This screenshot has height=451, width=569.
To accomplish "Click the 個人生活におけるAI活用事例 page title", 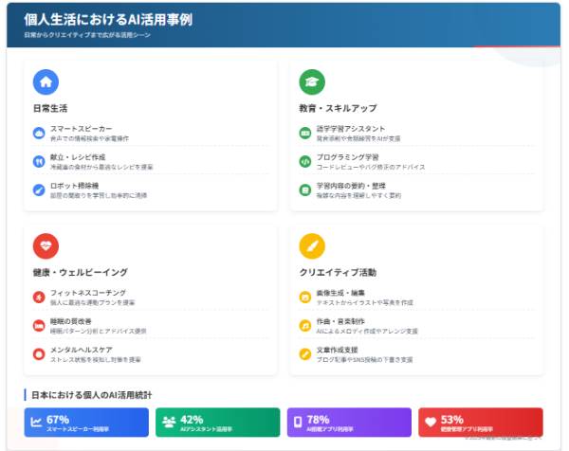I will (109, 19).
